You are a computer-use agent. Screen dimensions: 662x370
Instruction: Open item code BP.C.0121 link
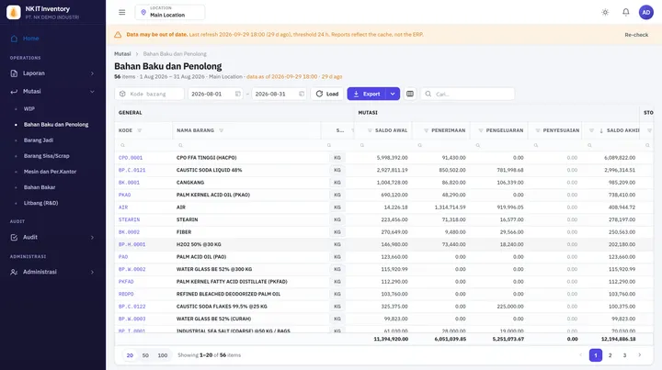(131, 170)
